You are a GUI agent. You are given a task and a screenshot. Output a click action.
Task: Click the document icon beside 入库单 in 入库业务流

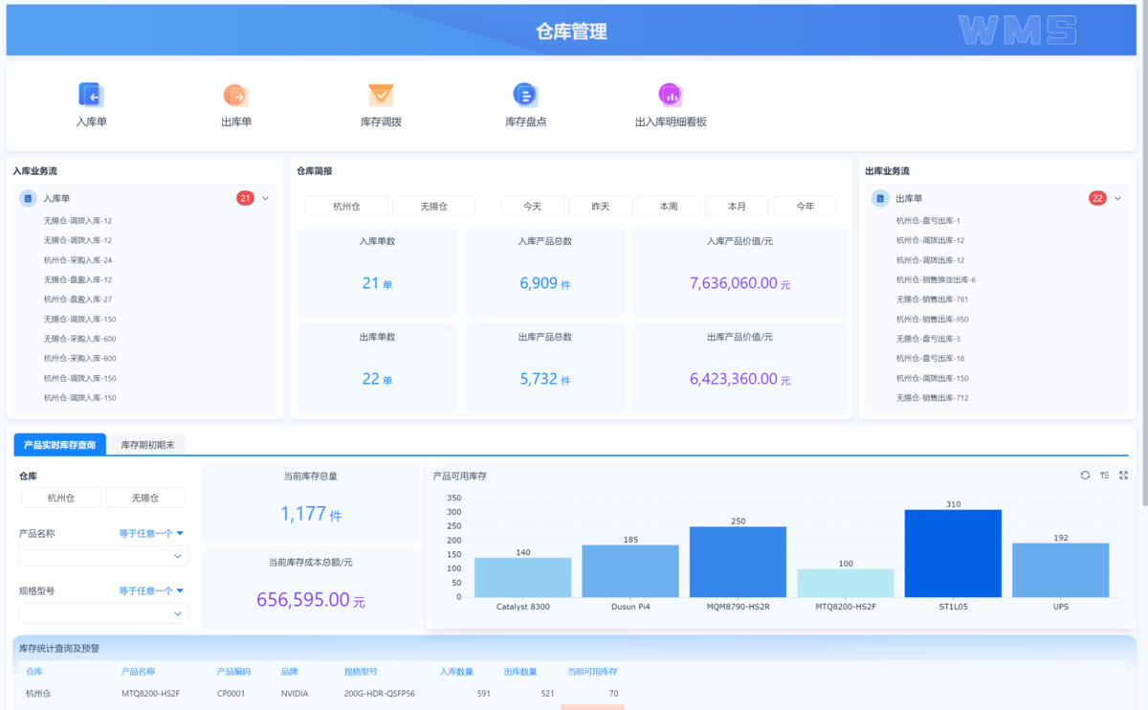pyautogui.click(x=29, y=198)
